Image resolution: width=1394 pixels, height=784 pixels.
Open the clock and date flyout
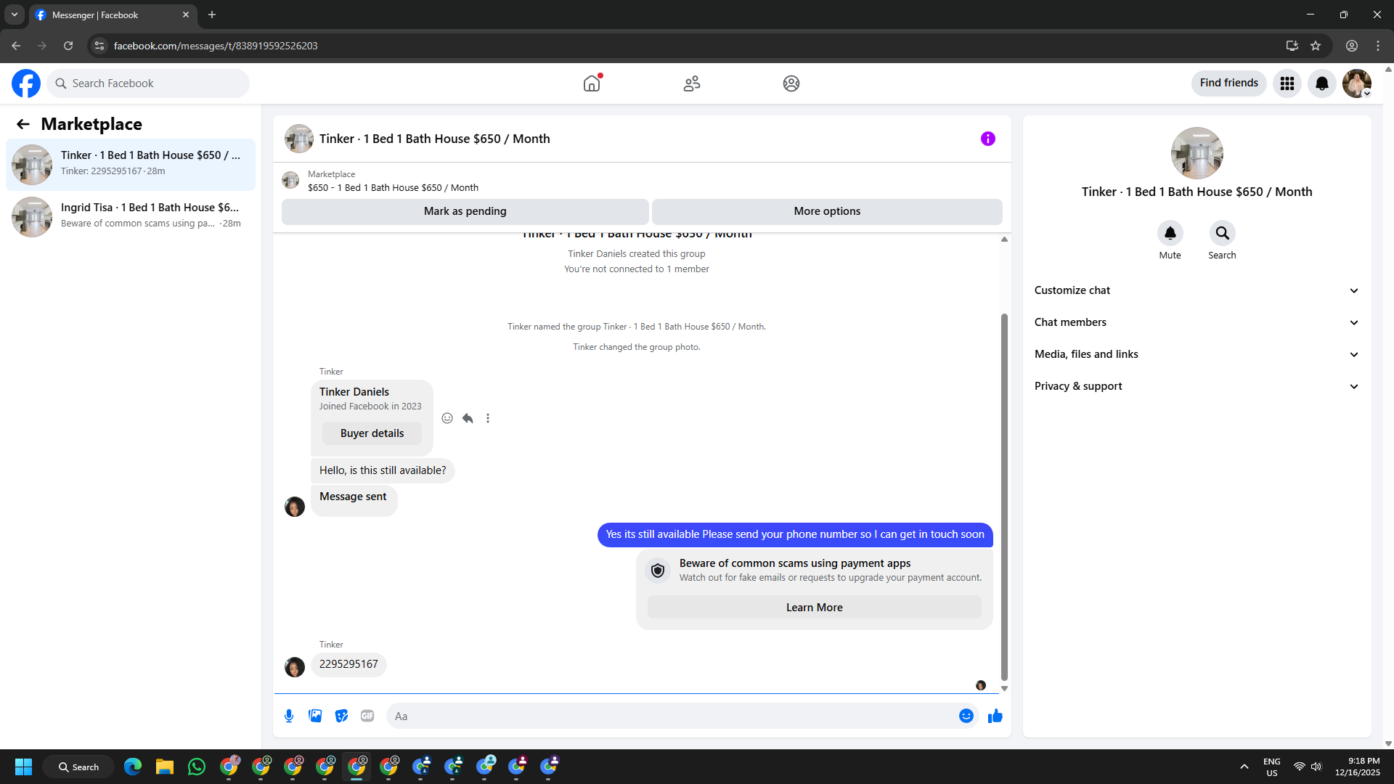[x=1358, y=767]
